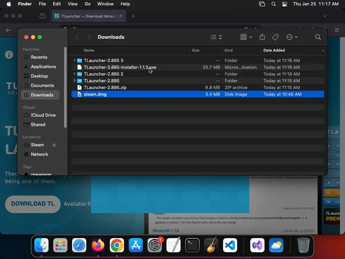Image resolution: width=345 pixels, height=259 pixels.
Task: Launch GarageBand from the Dock
Action: pos(211,245)
